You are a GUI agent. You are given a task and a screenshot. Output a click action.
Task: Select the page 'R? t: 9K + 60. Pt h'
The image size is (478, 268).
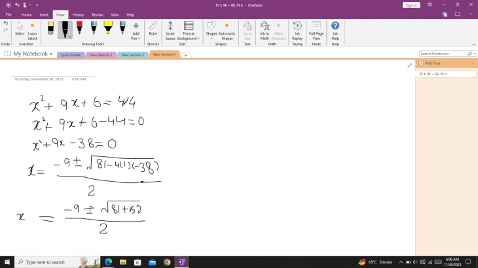pos(446,74)
